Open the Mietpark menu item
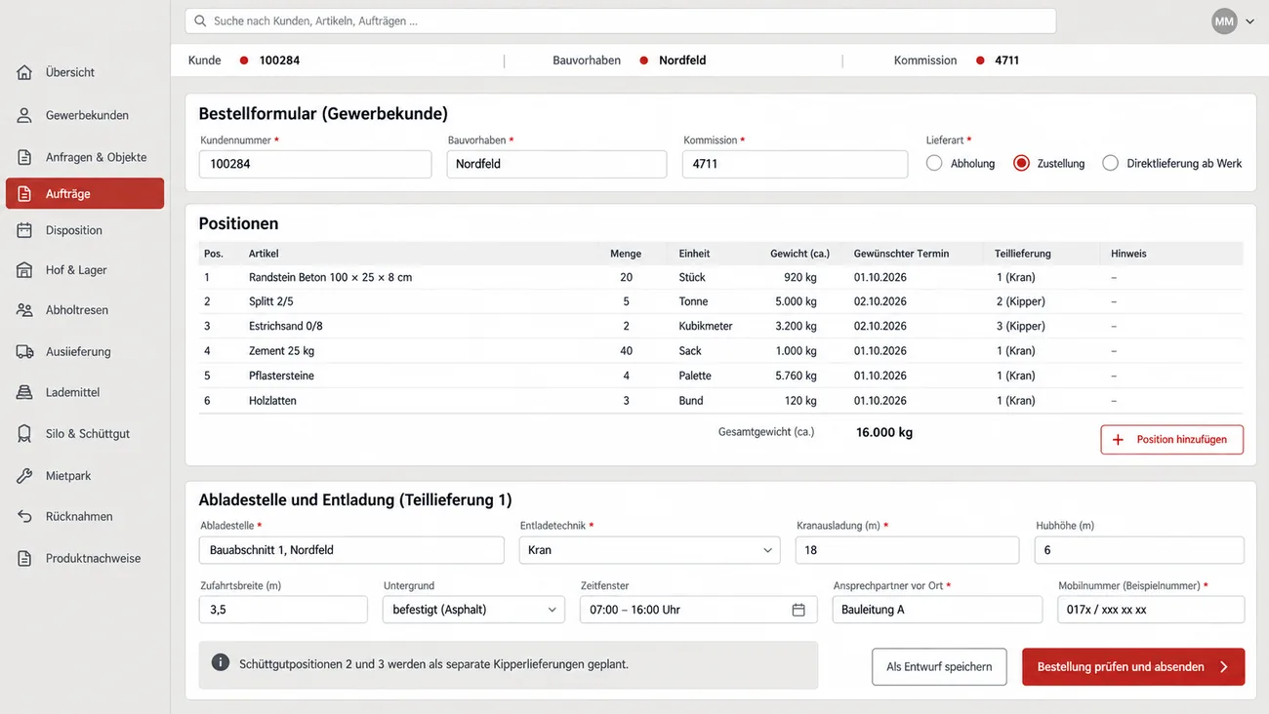1269x714 pixels. [x=84, y=476]
